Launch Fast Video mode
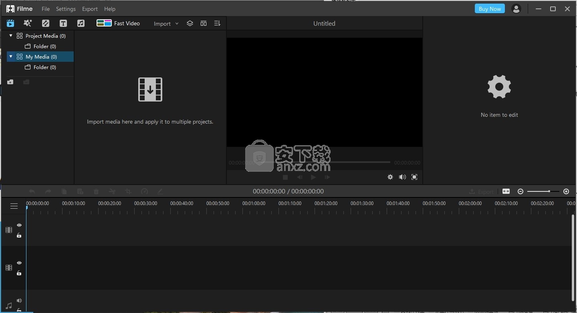 coord(118,23)
